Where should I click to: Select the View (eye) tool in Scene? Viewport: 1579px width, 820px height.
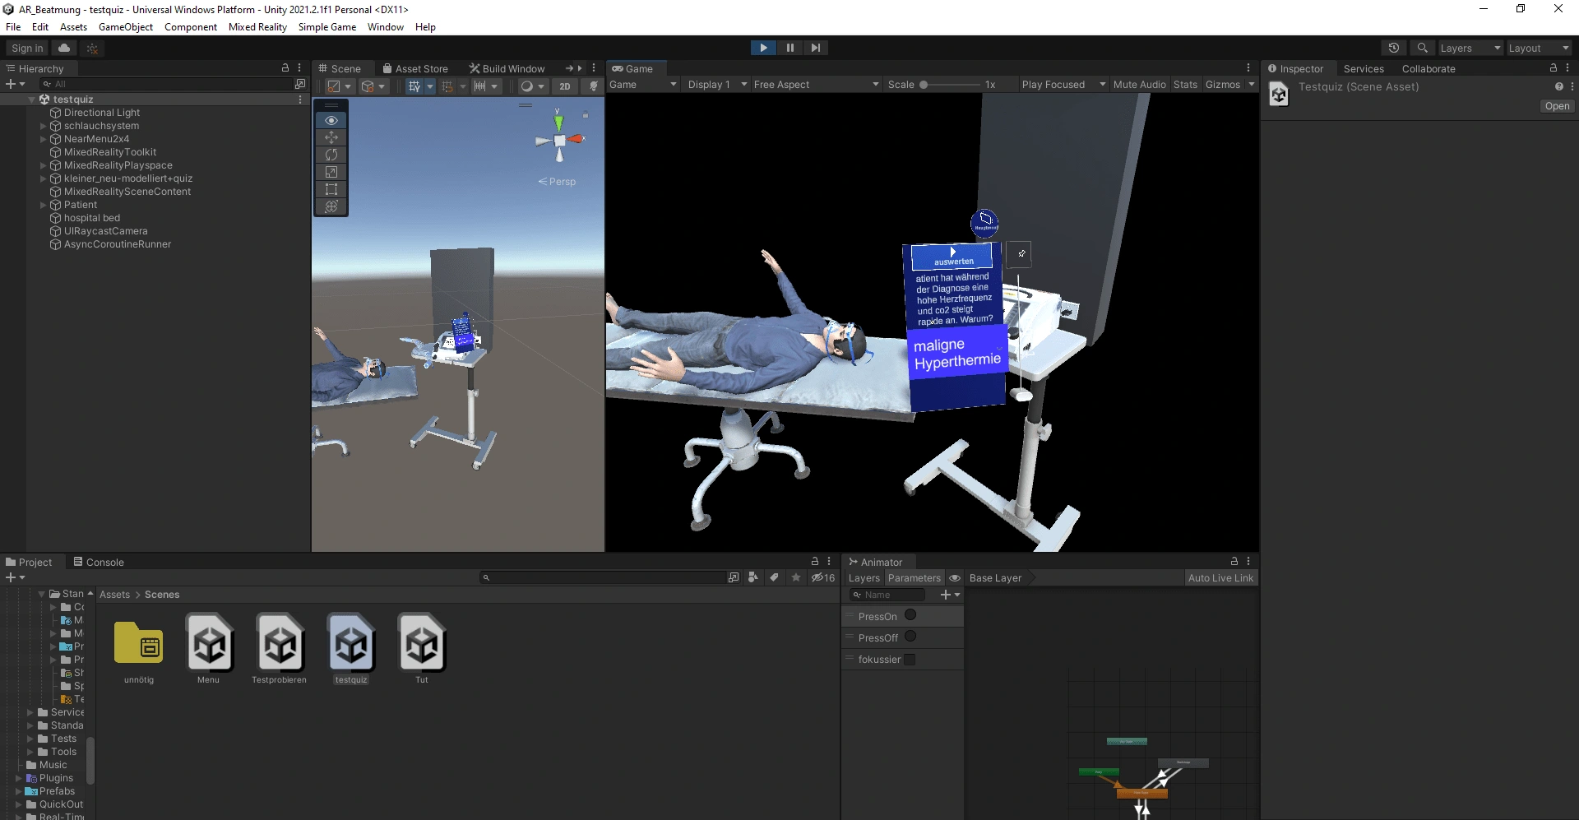331,120
